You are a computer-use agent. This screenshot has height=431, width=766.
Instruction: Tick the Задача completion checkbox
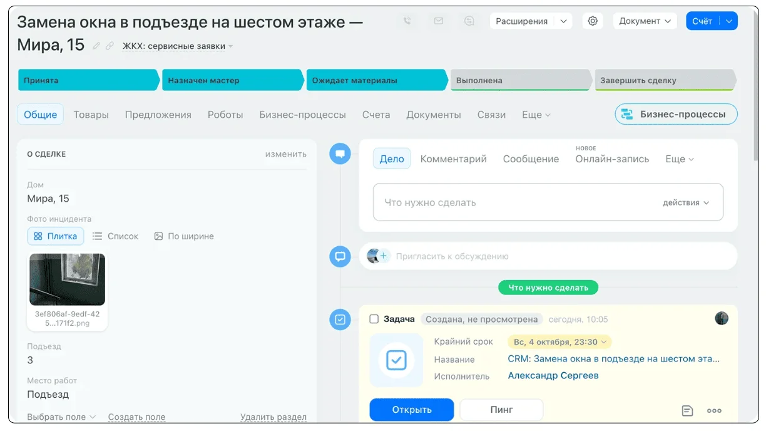pyautogui.click(x=374, y=319)
